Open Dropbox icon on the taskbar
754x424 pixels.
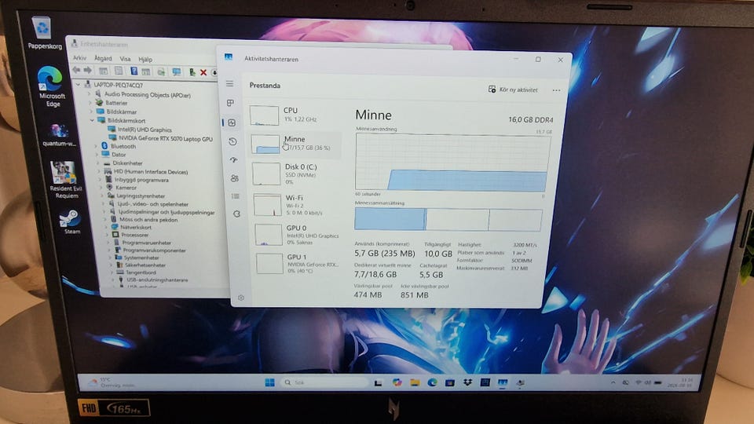click(467, 382)
